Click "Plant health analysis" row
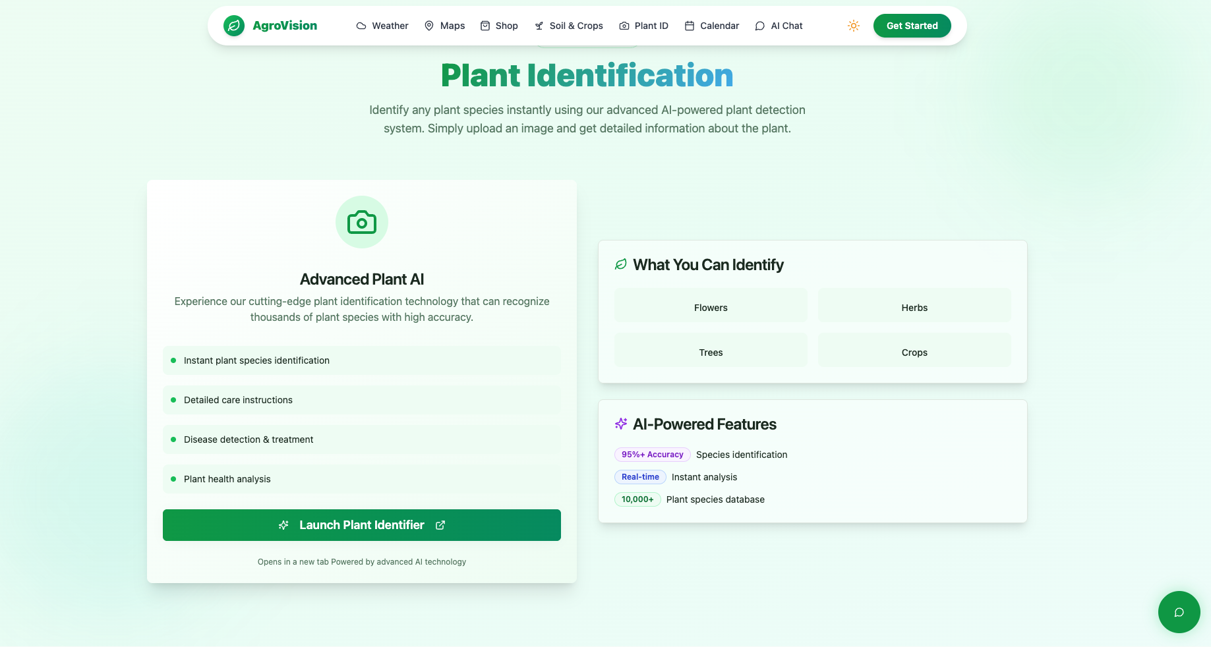Viewport: 1211px width, 647px height. click(x=362, y=479)
